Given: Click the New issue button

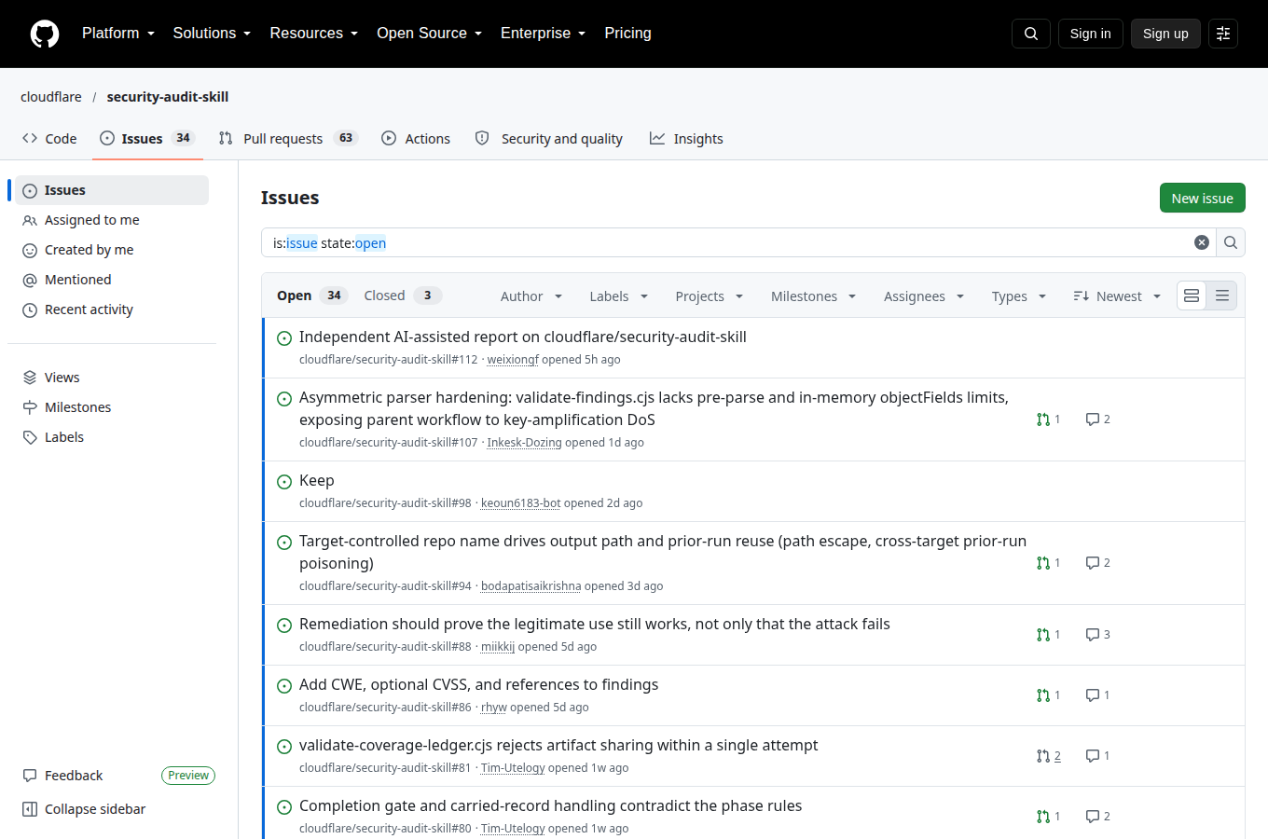Looking at the screenshot, I should (1202, 199).
